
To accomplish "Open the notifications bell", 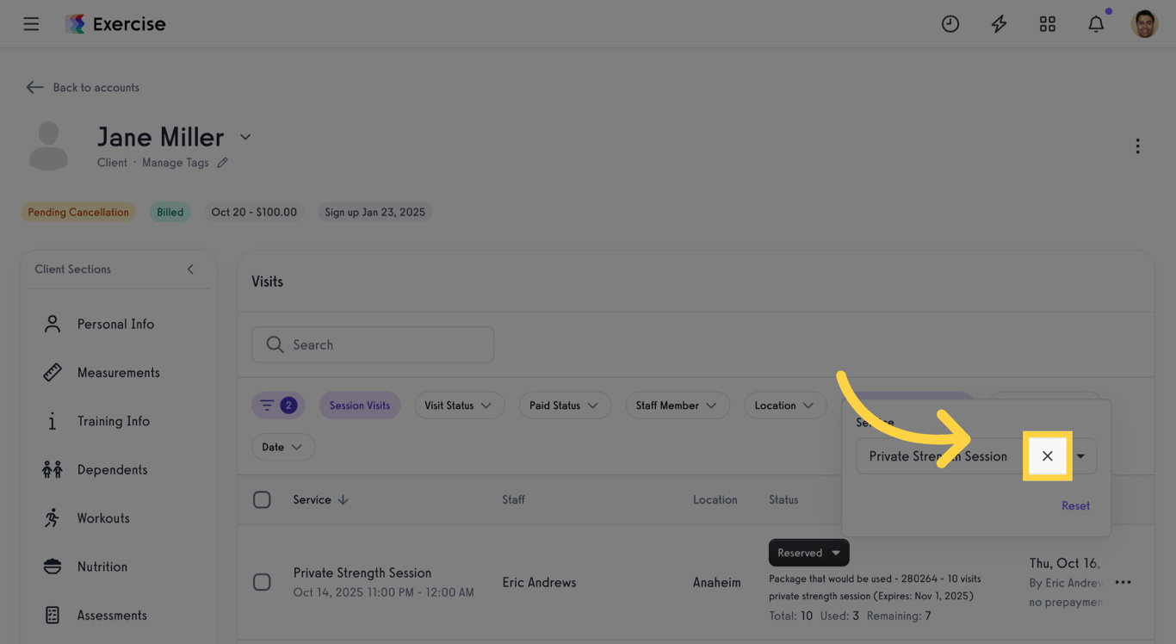I will [x=1096, y=24].
